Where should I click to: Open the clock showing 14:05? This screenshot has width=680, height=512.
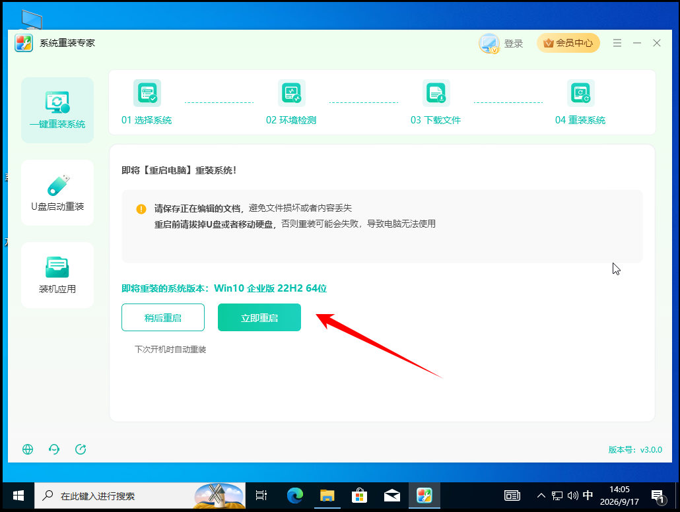coord(619,496)
